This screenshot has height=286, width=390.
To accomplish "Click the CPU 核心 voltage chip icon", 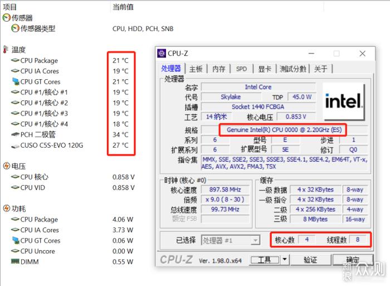I will tap(15, 177).
